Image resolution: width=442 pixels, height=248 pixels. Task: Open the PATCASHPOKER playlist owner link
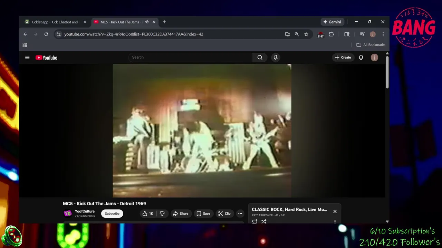(x=262, y=215)
